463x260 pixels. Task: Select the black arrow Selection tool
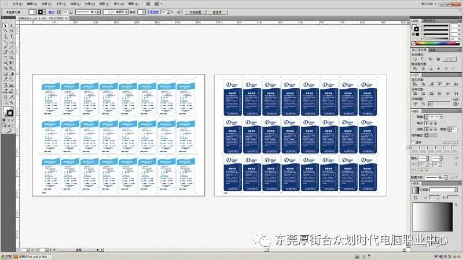tap(5, 25)
